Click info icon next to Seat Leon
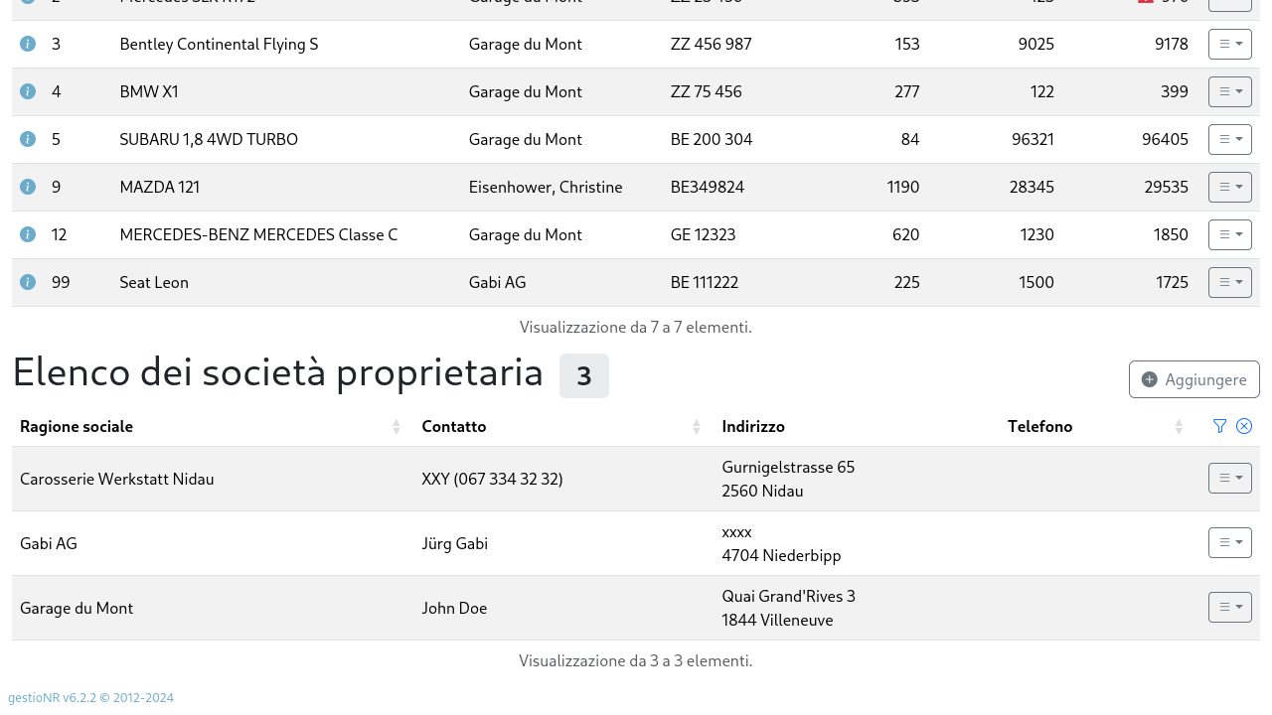1272x715 pixels. point(28,282)
